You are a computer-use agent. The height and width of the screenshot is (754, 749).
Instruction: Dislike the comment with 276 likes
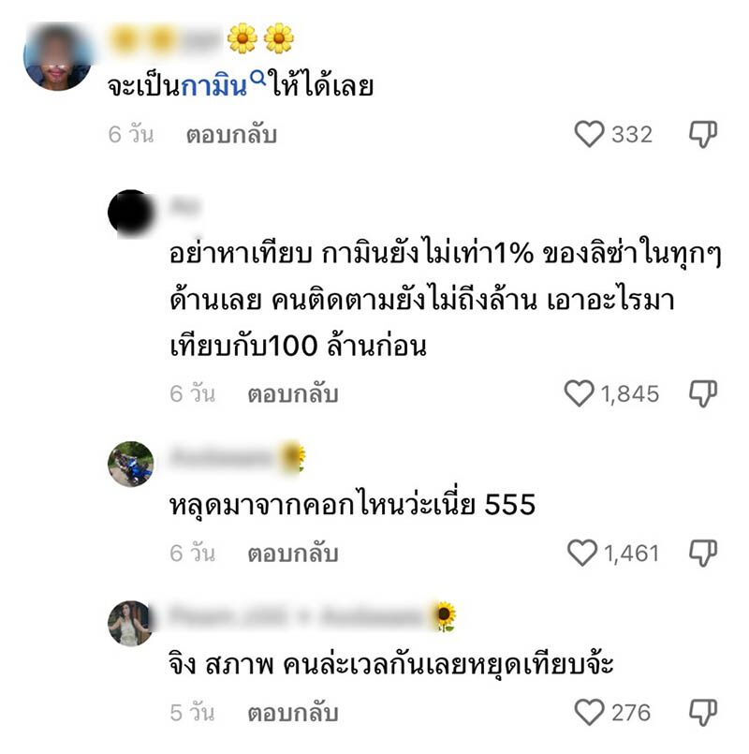point(703,713)
